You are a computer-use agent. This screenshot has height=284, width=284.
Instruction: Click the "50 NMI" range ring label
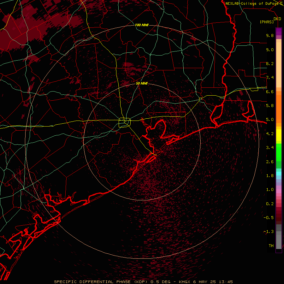[142, 83]
